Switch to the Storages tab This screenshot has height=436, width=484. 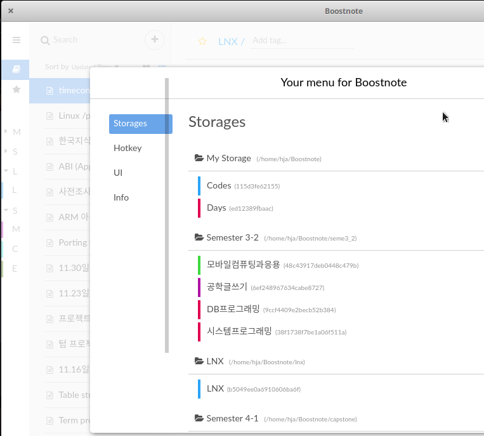[140, 124]
